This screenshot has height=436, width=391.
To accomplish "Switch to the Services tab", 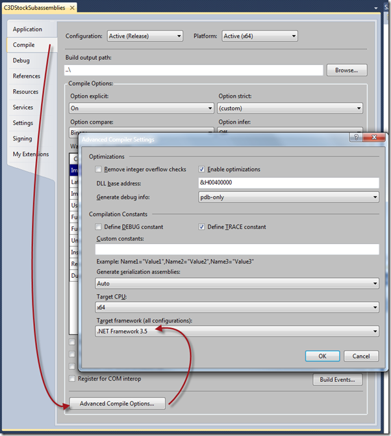I will tap(23, 107).
